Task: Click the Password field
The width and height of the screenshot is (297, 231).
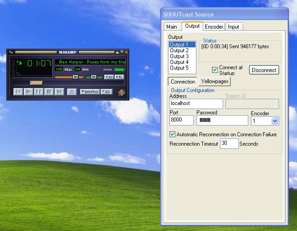Action: (x=222, y=120)
